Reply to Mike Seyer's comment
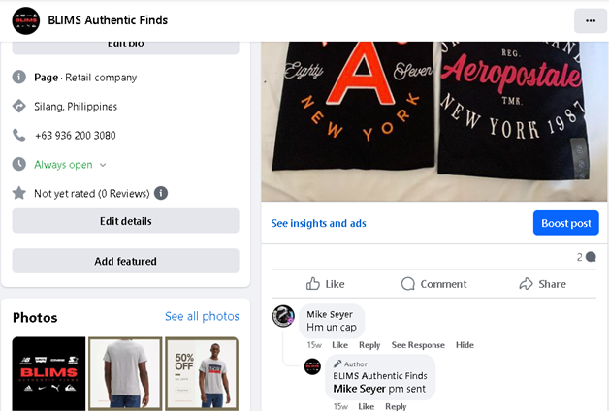 click(x=369, y=345)
